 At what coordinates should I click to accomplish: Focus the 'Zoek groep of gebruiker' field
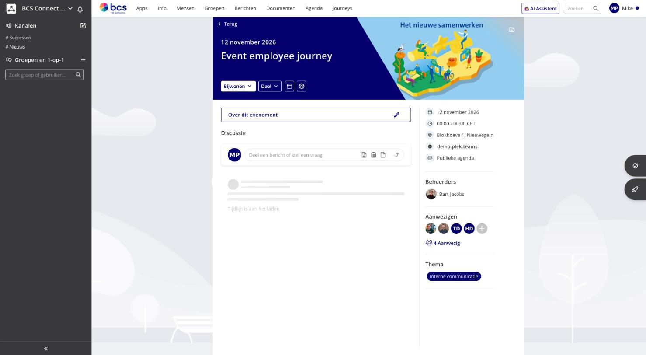45,75
